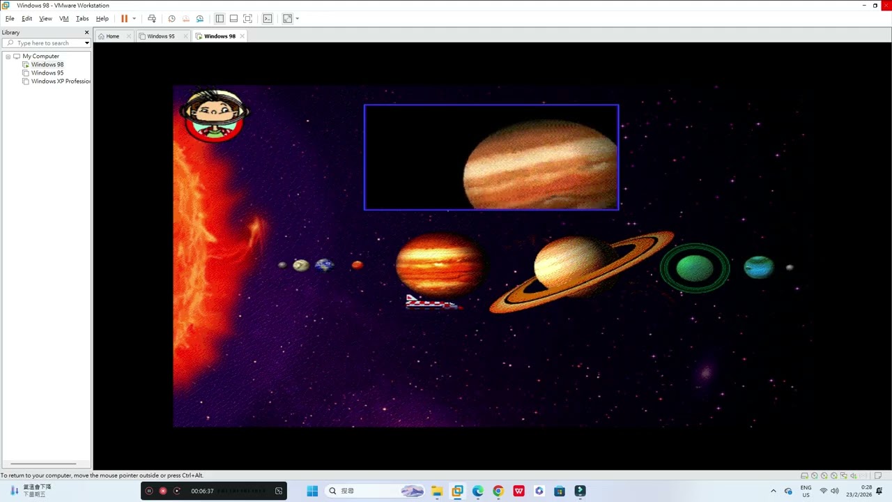Close the Windows 98 tab
Viewport: 892px width, 502px height.
click(242, 36)
